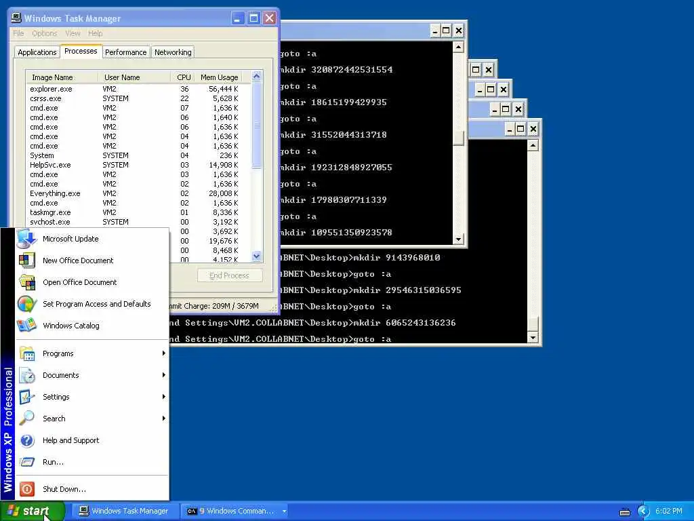Click front command window scroll down arrow
Viewport: 694px width, 521px height.
click(x=533, y=338)
